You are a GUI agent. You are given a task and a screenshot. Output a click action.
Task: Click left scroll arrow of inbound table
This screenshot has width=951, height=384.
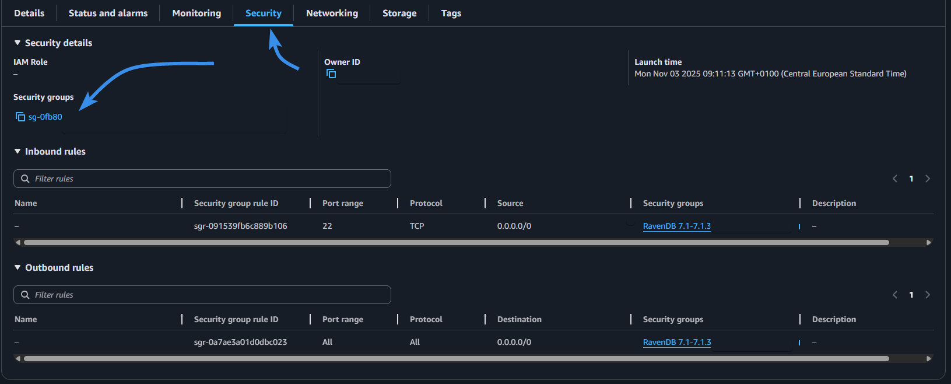(x=18, y=242)
